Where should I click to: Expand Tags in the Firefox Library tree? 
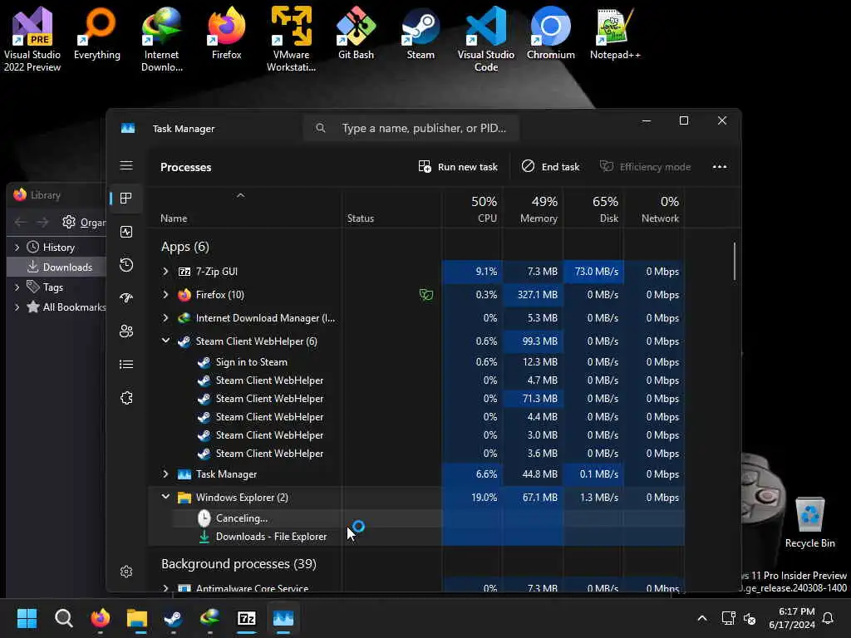pyautogui.click(x=17, y=287)
